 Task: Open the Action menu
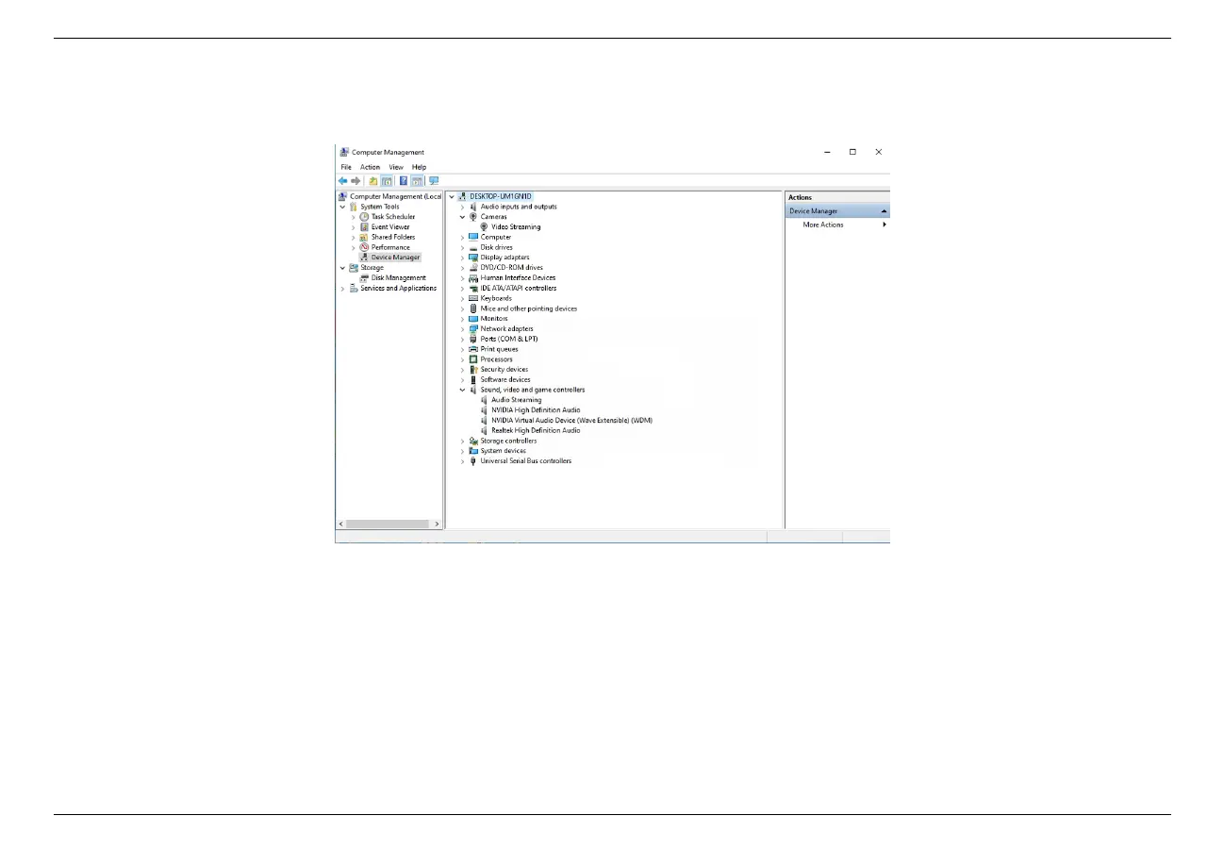370,167
